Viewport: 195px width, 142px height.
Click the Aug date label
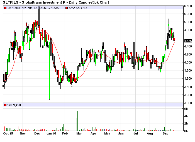point(150,133)
